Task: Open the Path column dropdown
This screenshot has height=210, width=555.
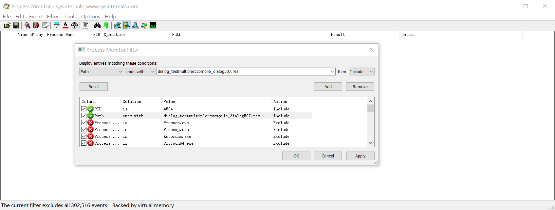Action: (x=102, y=72)
